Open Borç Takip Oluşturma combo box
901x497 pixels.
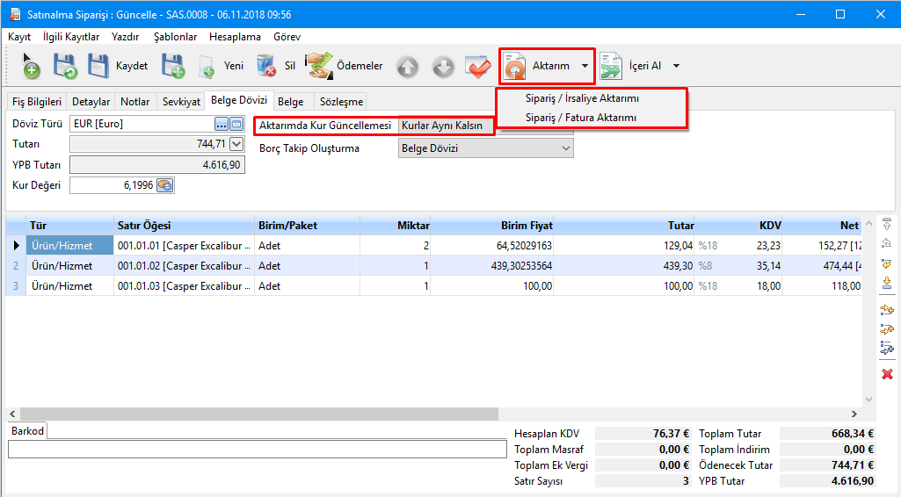coord(485,148)
